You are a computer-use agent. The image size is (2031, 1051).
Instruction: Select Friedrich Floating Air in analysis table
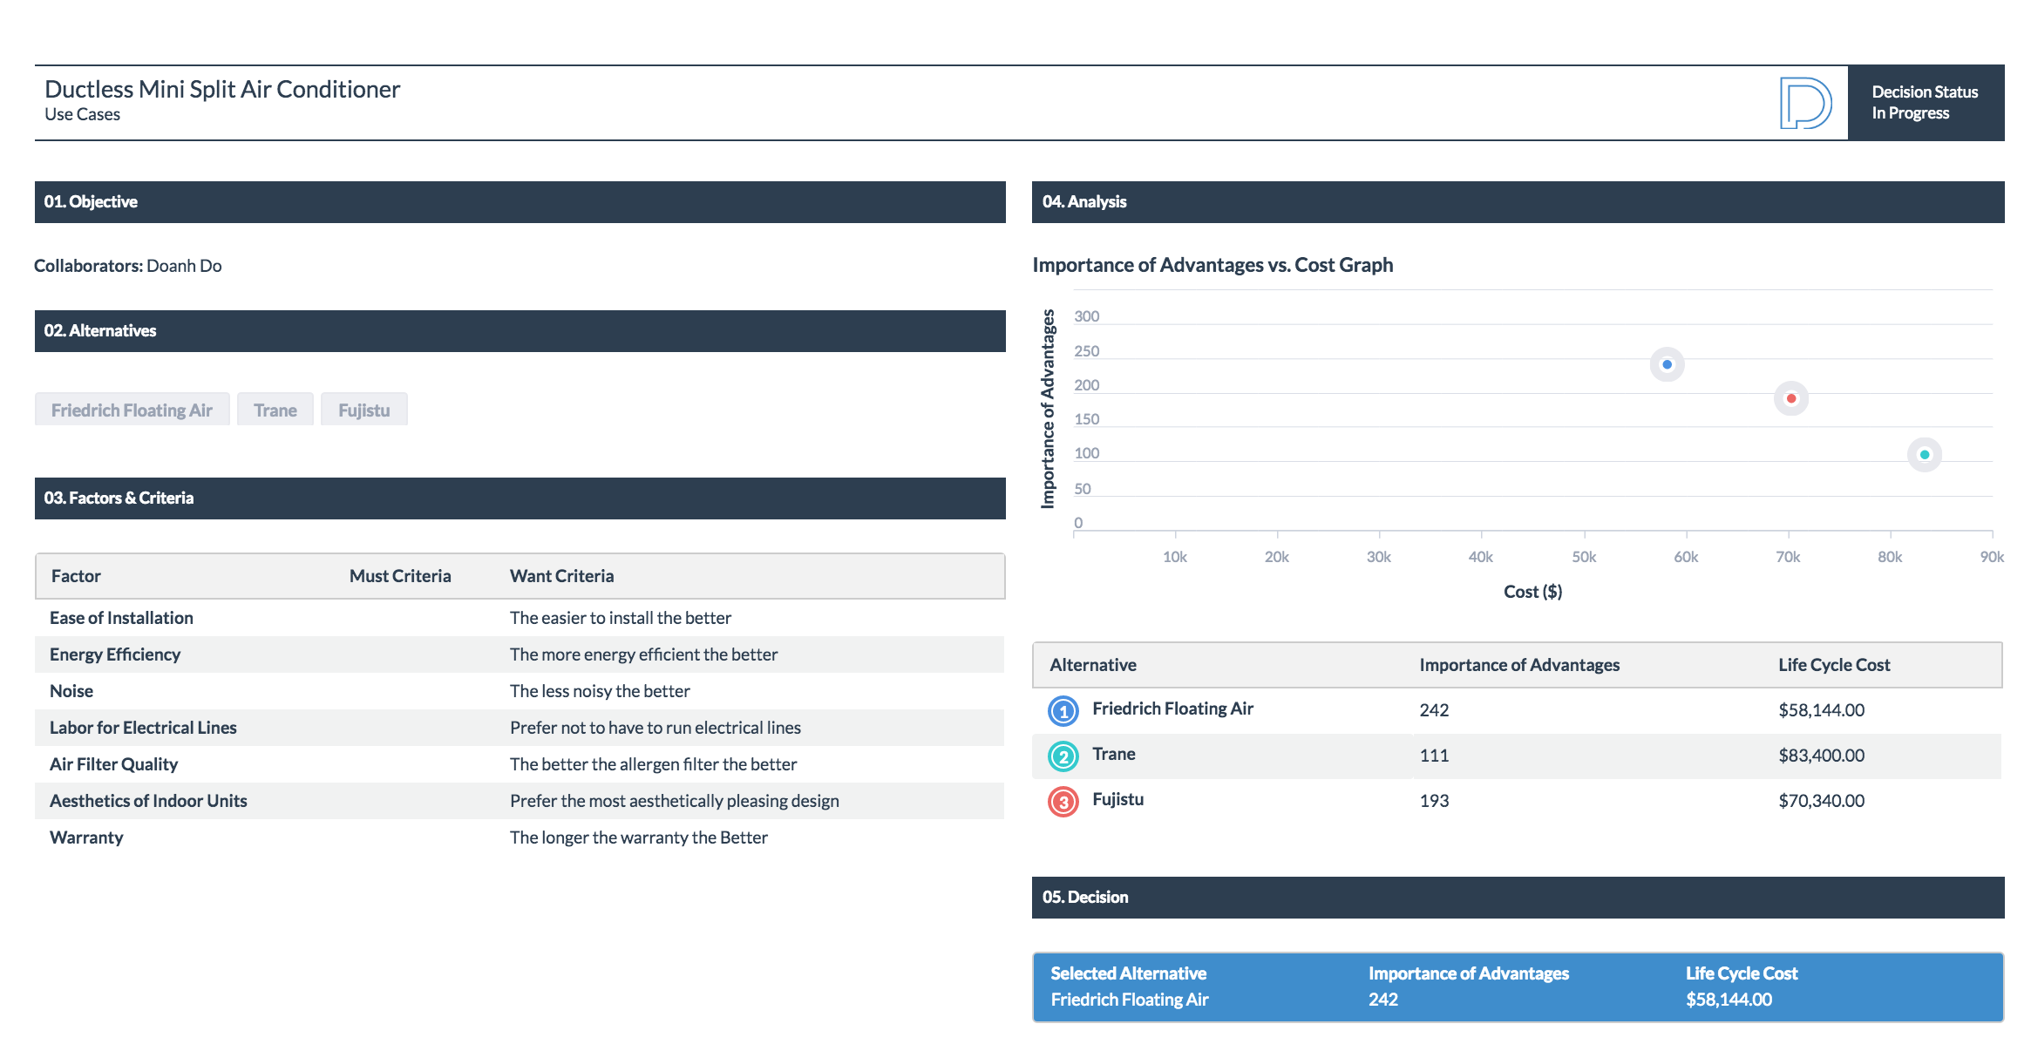(1172, 709)
